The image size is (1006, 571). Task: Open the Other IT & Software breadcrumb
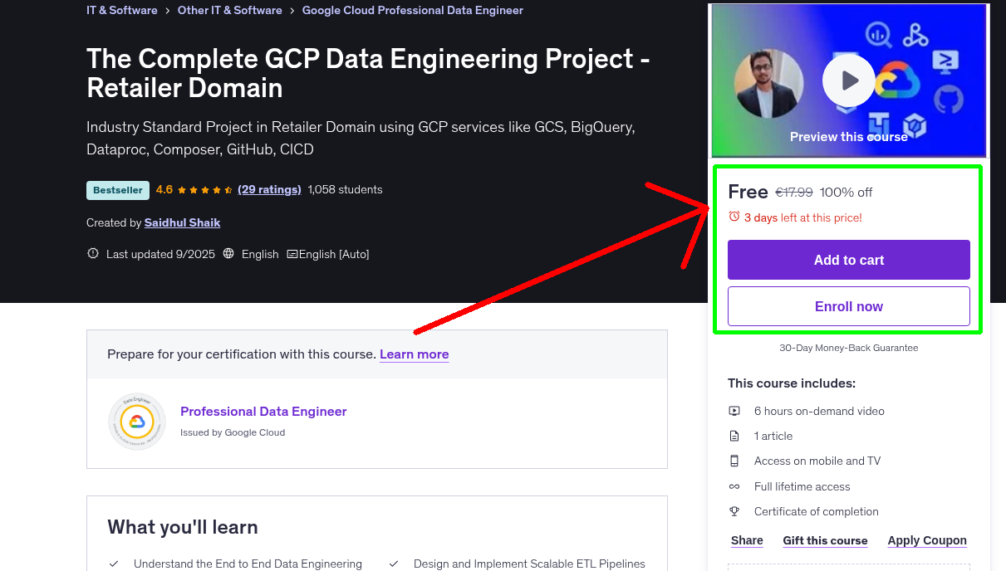229,10
